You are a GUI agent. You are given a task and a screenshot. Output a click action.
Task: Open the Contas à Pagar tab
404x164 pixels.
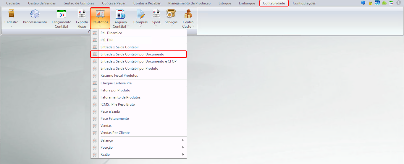114,3
